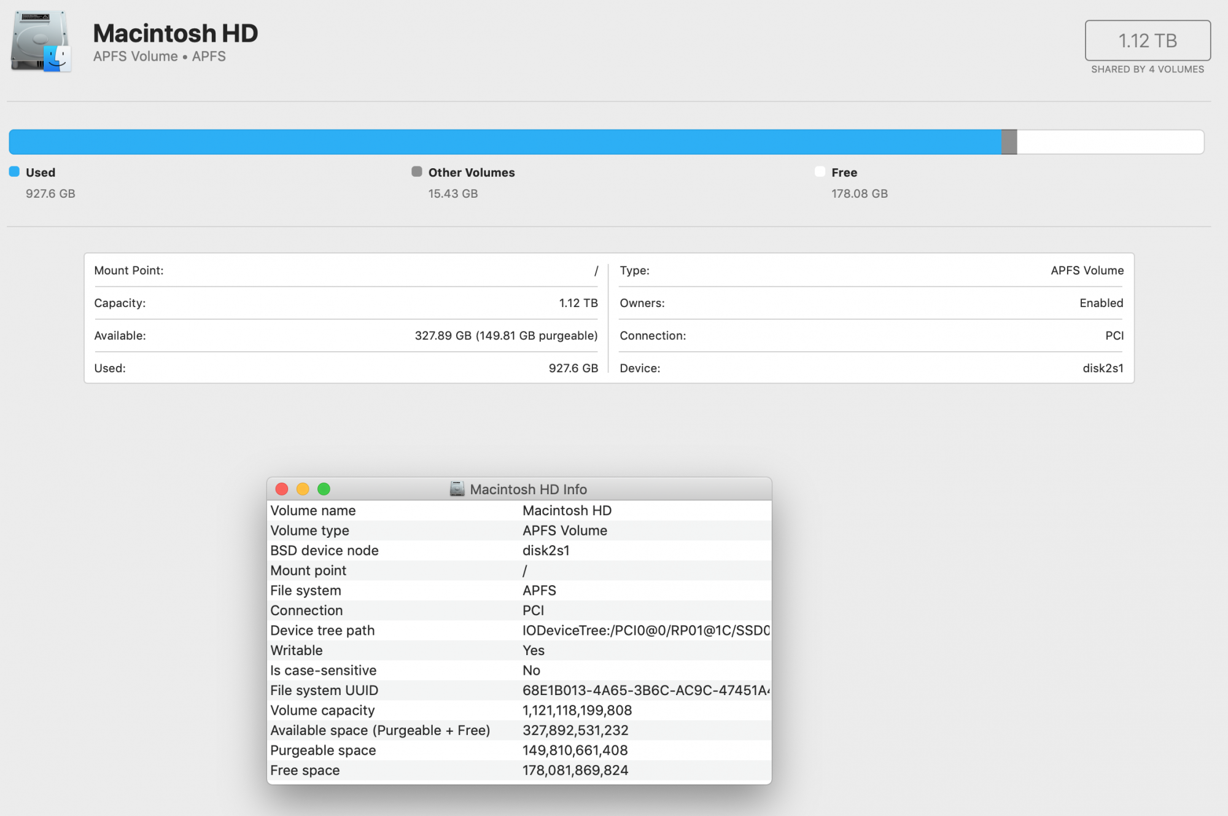Click the Device 'disk2s1' table value
The image size is (1228, 816).
point(1103,368)
